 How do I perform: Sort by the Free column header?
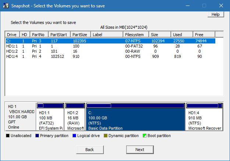(204, 35)
